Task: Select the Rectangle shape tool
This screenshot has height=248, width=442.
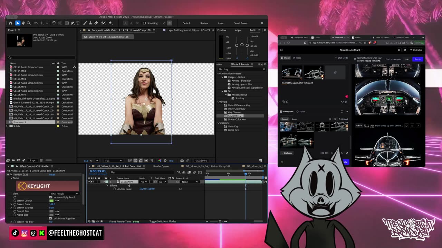Action: click(x=67, y=23)
